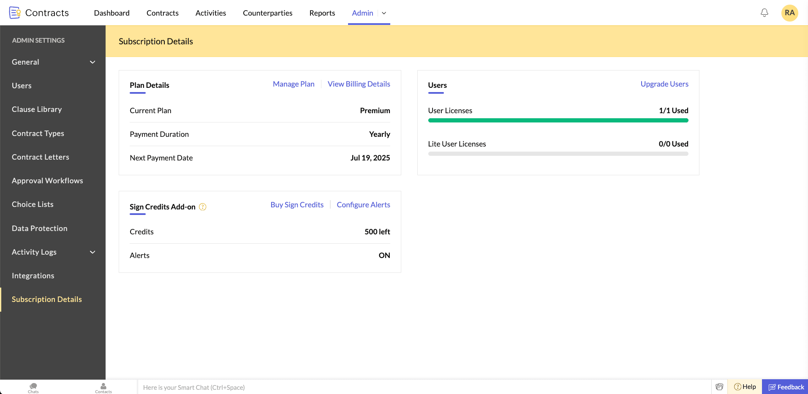Open the notifications bell
Screen dimensions: 808x394
(x=764, y=13)
